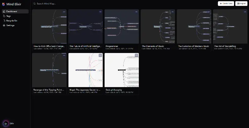Open options menu on SaaS Company card
Image resolution: width=249 pixels, height=128 pixels.
coord(64,12)
